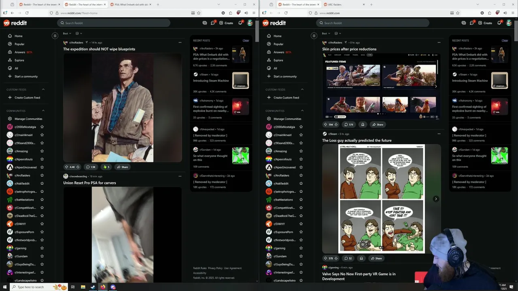Image resolution: width=518 pixels, height=291 pixels.
Task: Reload page in the PSA-tab window
Action: tap(27, 13)
